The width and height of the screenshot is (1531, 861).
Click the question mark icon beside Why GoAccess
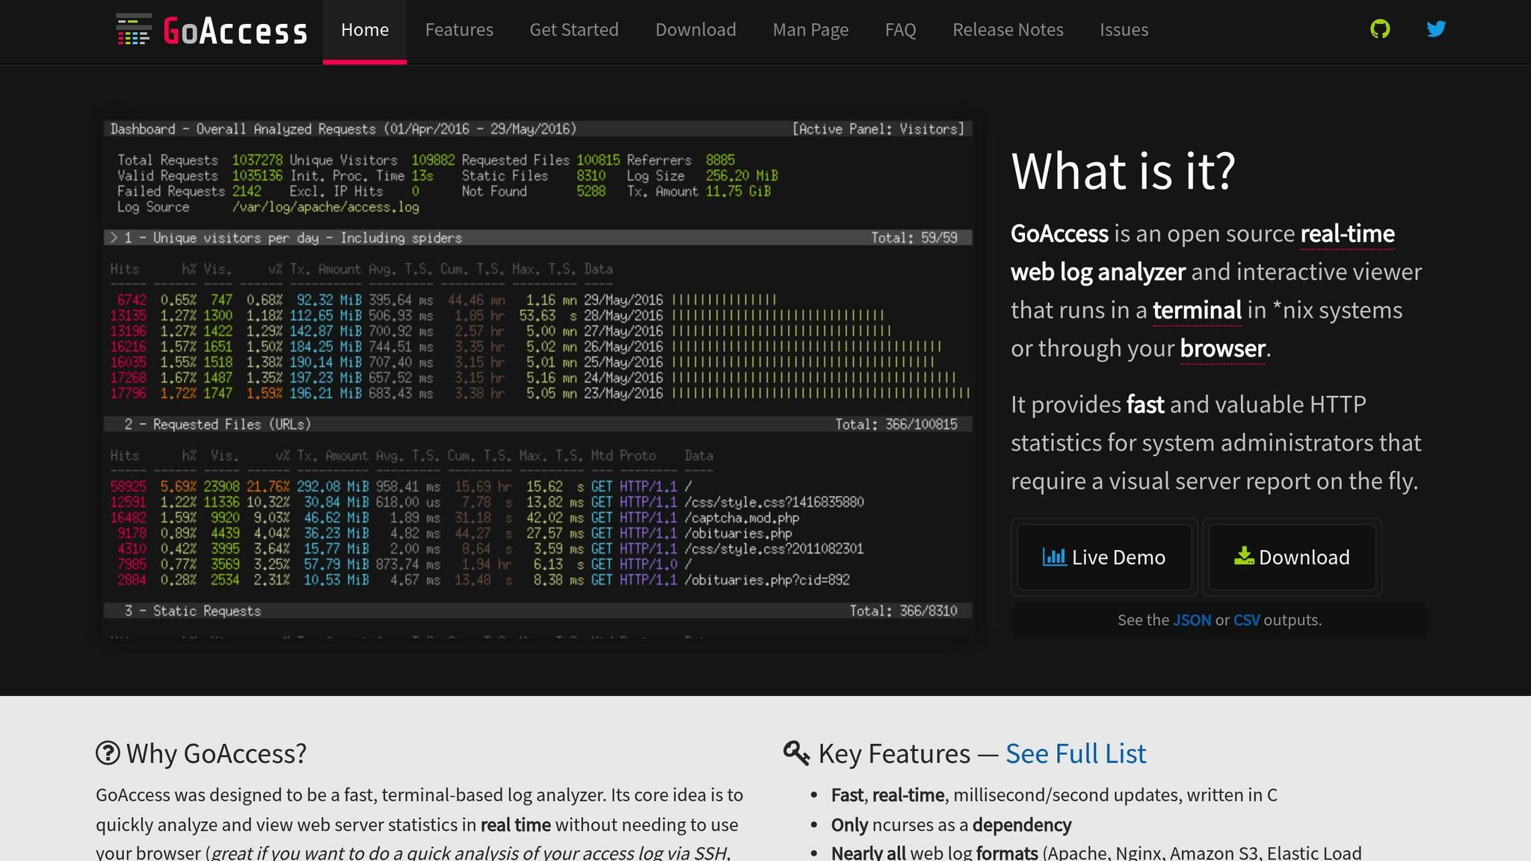pyautogui.click(x=108, y=753)
